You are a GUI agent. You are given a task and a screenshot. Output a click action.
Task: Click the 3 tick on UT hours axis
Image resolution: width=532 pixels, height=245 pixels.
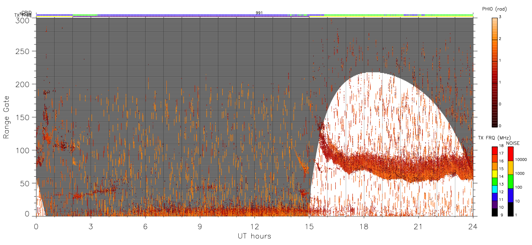coord(91,226)
